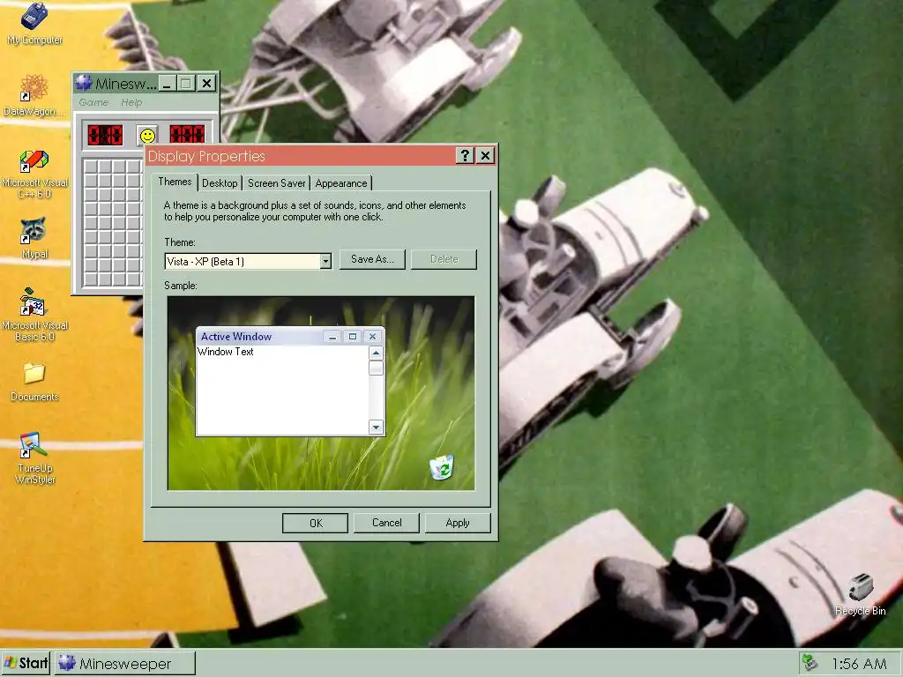Click the Minesweeper timer display
Viewport: 903px width, 677px height.
click(x=187, y=135)
